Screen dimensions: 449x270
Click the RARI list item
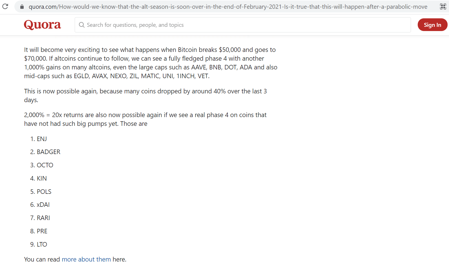coord(43,218)
